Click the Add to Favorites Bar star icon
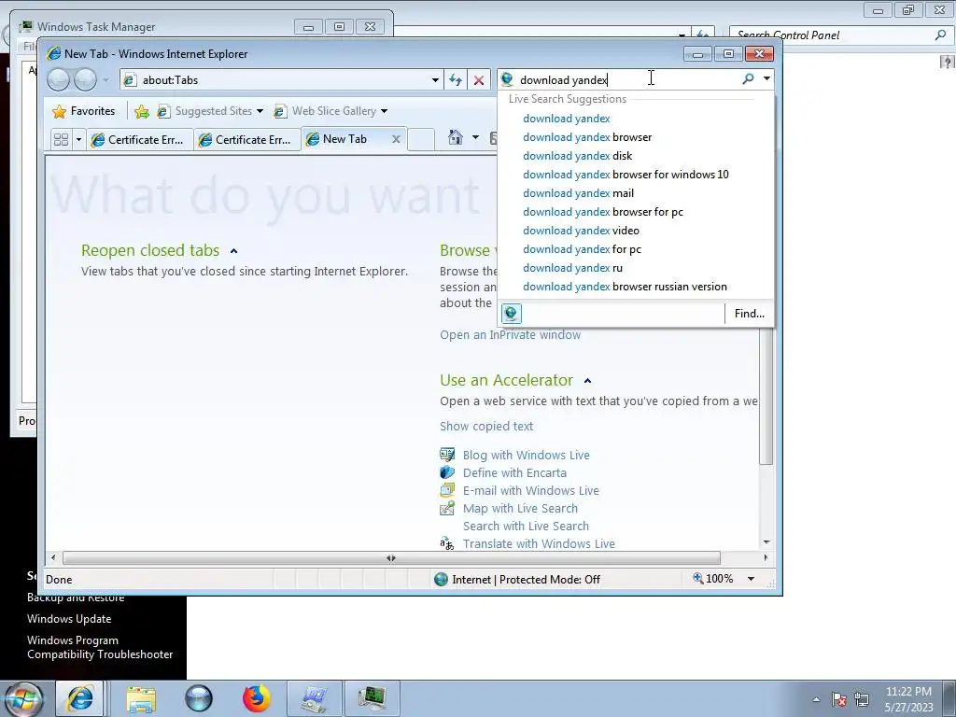The width and height of the screenshot is (956, 717). pyautogui.click(x=142, y=111)
